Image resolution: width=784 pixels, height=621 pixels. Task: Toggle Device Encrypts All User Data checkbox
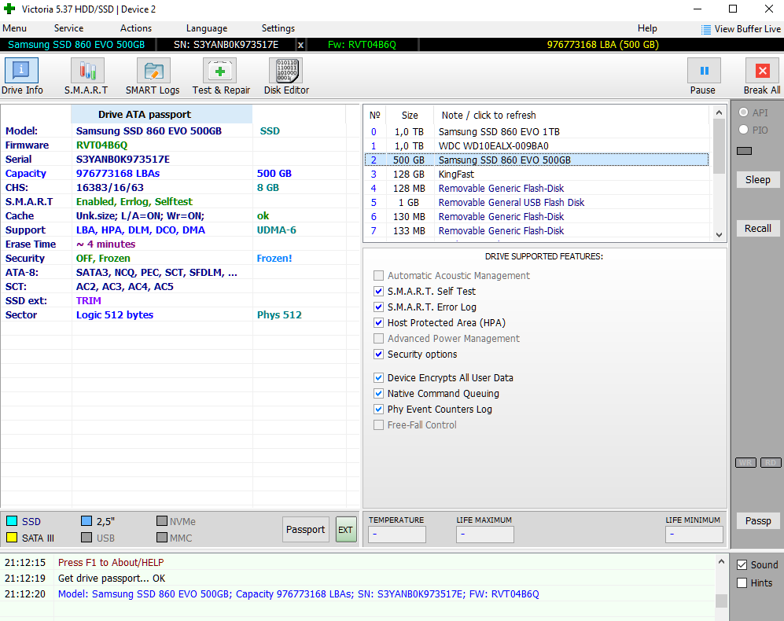378,377
